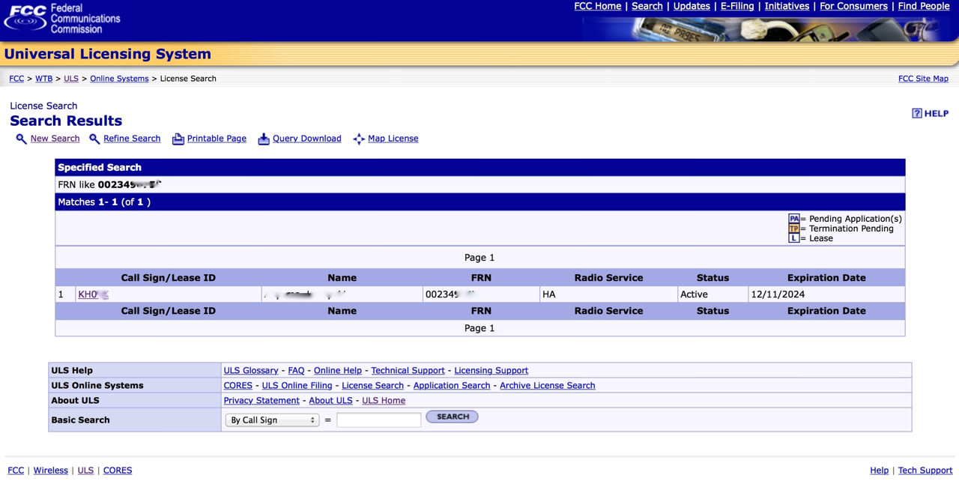Open the FCC Site Map link
The height and width of the screenshot is (487, 959).
tap(923, 79)
